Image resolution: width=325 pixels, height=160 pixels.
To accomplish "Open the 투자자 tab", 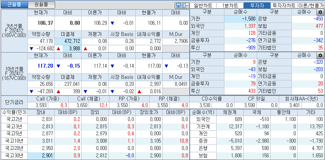I will tap(257, 5).
